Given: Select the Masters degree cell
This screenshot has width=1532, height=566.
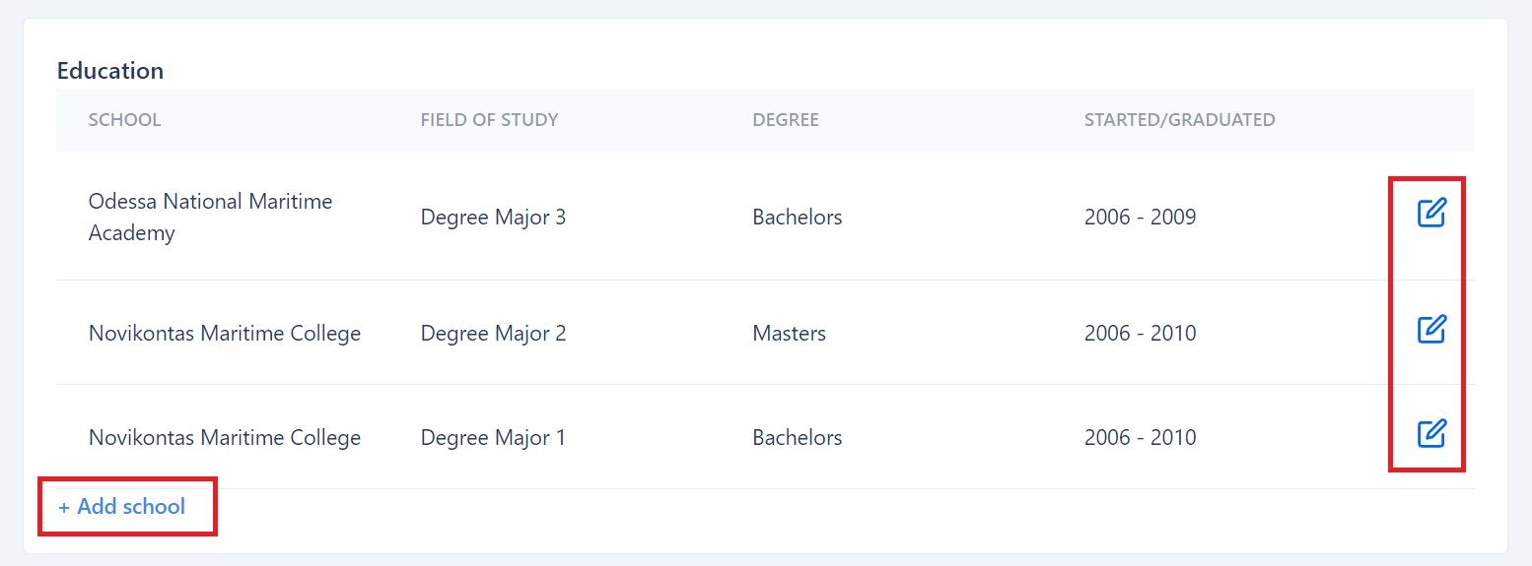Looking at the screenshot, I should point(789,333).
